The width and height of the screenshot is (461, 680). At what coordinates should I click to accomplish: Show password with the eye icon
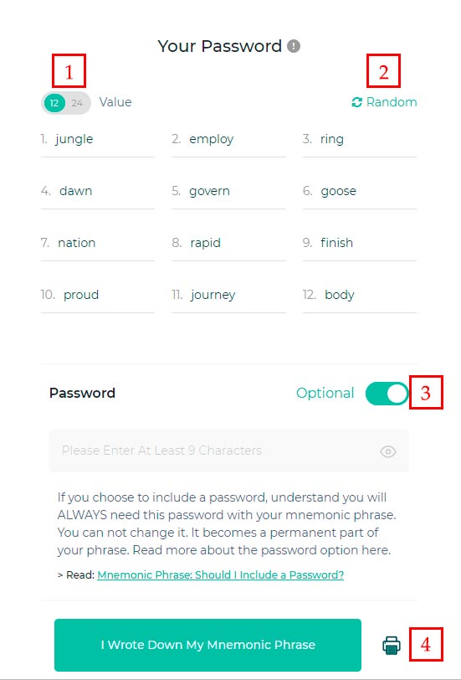pyautogui.click(x=387, y=451)
